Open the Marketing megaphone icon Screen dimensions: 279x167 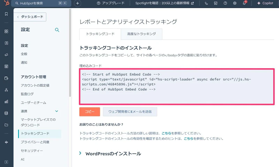(x=6, y=55)
